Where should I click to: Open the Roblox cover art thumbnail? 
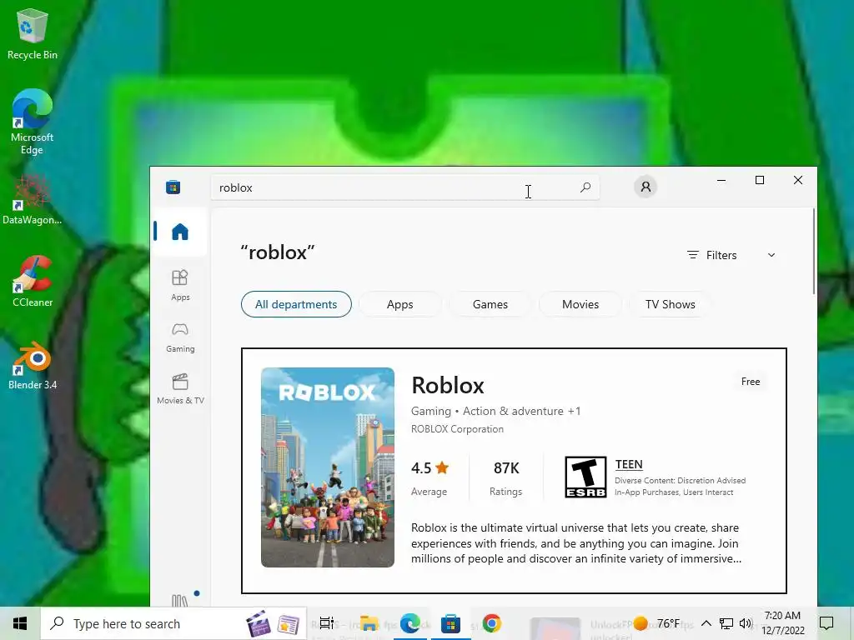[327, 467]
